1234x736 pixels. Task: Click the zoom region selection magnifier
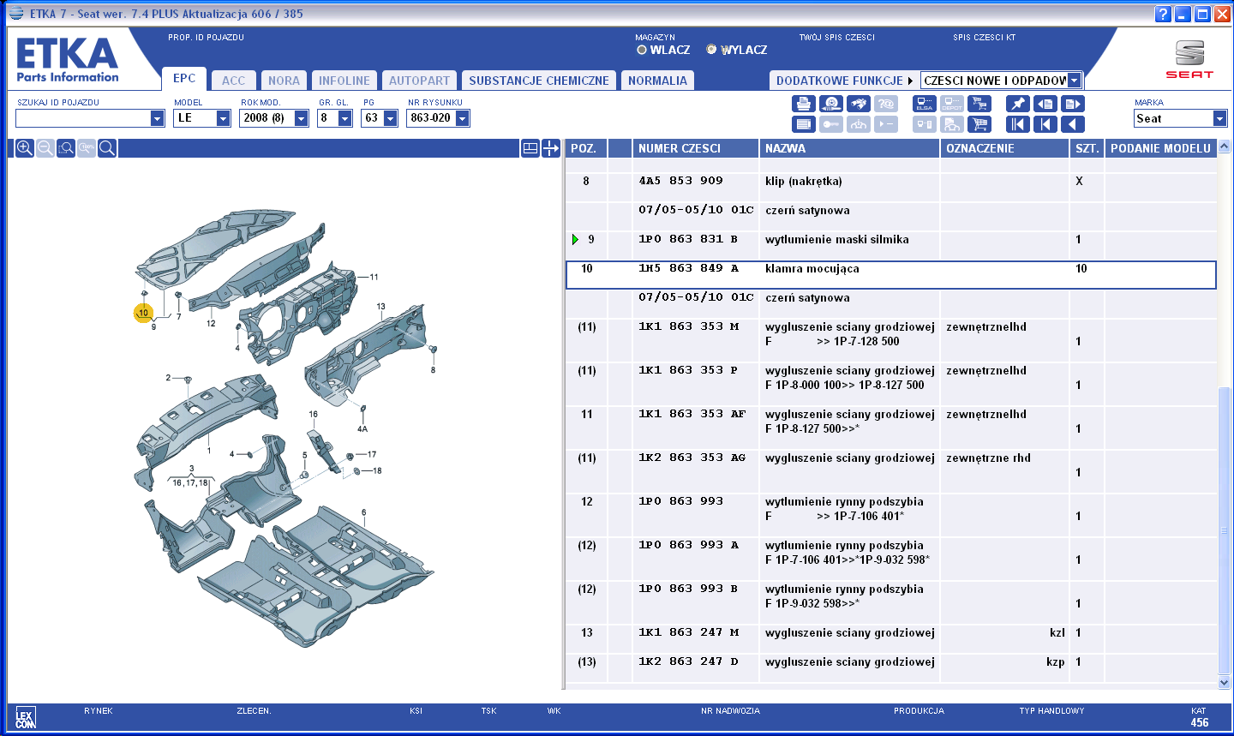tap(66, 148)
